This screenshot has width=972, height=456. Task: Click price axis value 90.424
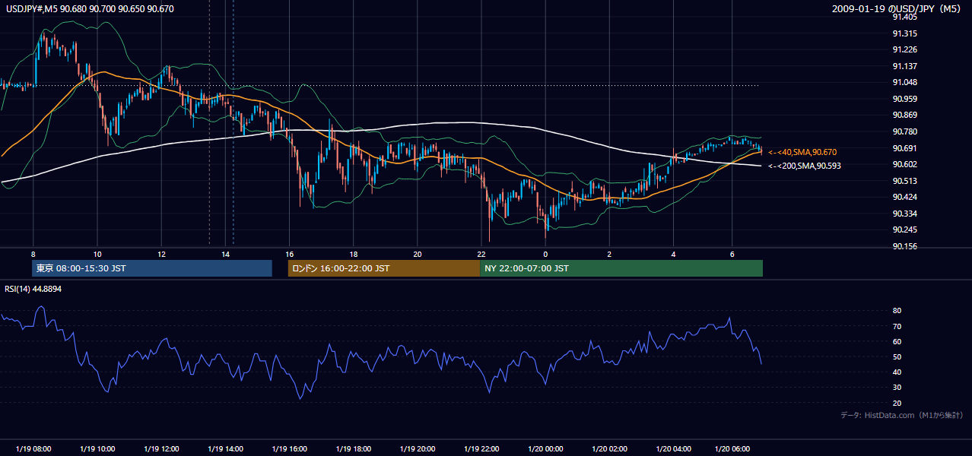tap(904, 197)
